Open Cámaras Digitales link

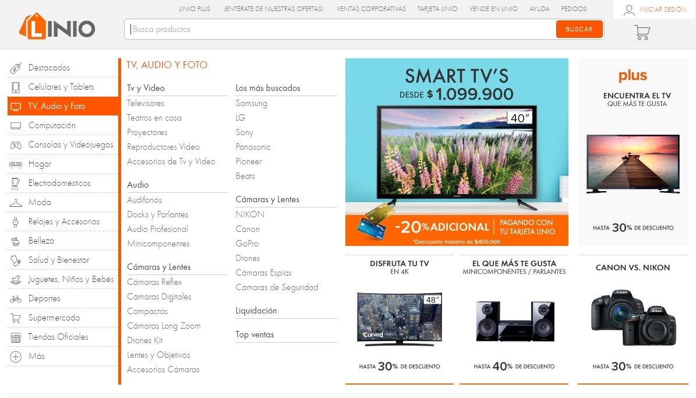pyautogui.click(x=159, y=297)
